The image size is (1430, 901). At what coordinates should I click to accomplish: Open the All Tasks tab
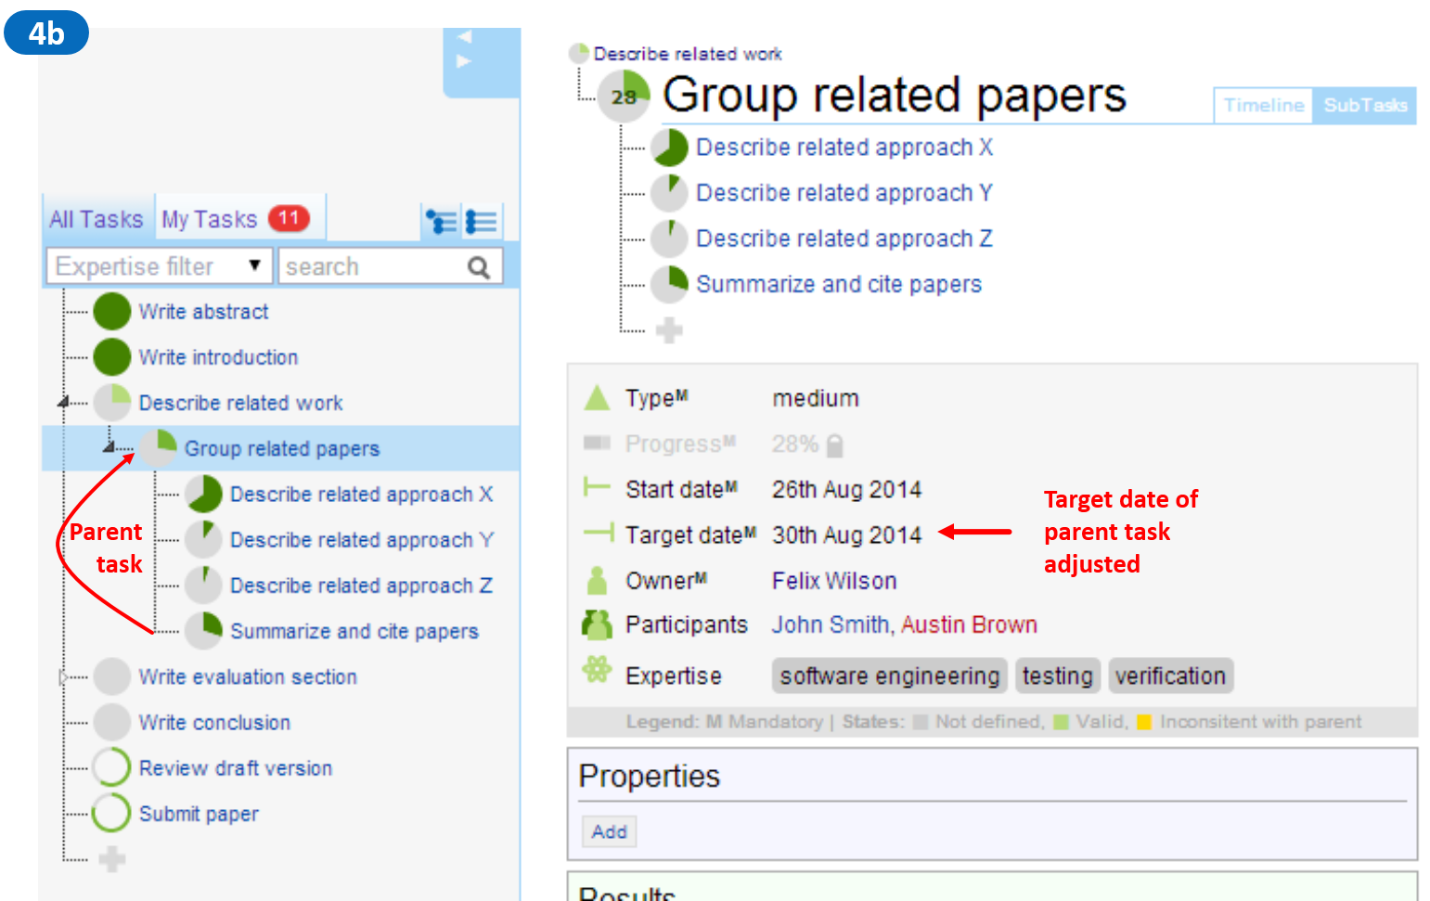coord(97,220)
